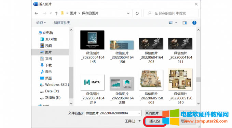The height and width of the screenshot is (128, 232).
Task: Click the search box for 保存的图片
Action: coord(171,13)
